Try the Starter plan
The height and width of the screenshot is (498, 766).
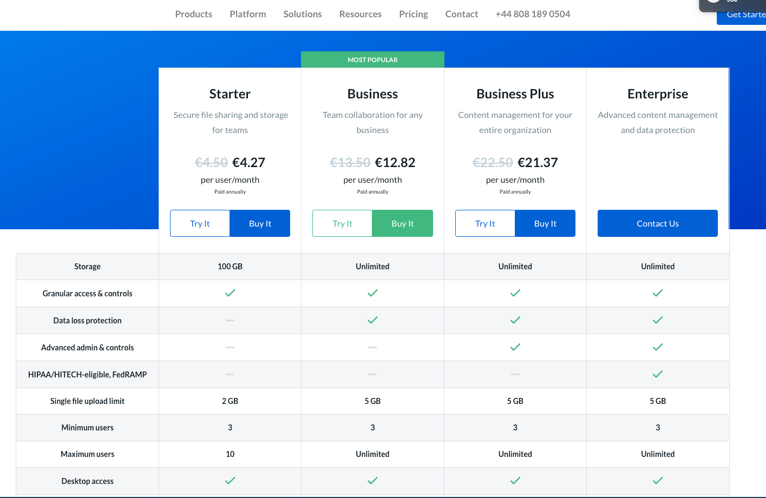click(199, 223)
